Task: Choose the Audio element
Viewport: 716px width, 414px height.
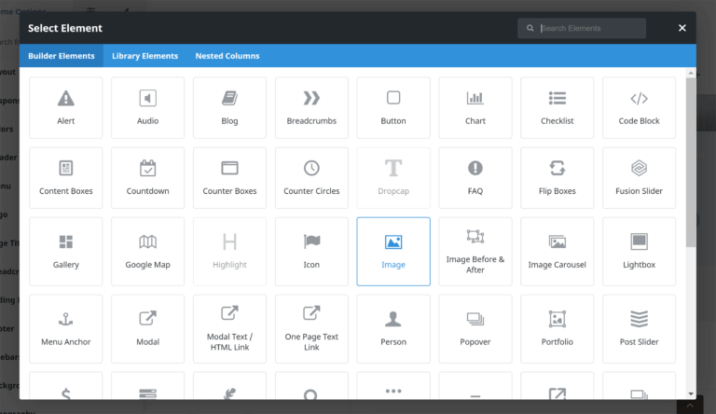Action: (147, 108)
